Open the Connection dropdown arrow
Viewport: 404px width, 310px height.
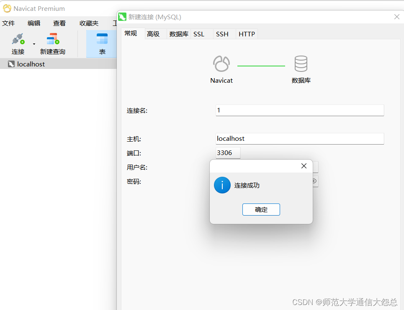click(34, 44)
